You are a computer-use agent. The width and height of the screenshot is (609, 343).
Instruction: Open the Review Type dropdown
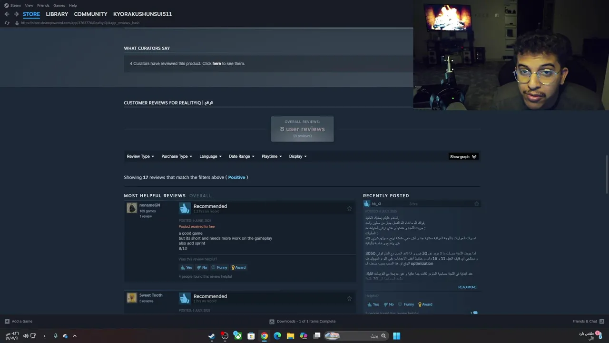point(140,156)
